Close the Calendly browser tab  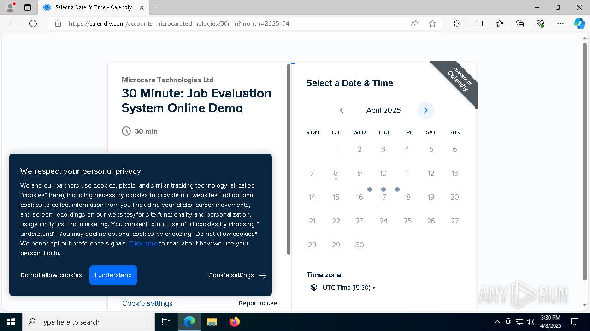(x=142, y=7)
